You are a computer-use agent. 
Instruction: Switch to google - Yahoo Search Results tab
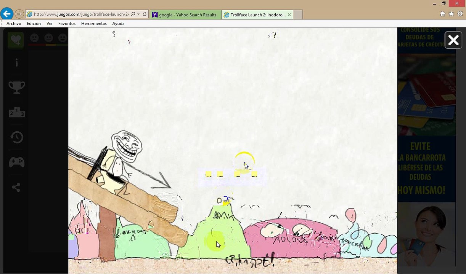coord(185,15)
